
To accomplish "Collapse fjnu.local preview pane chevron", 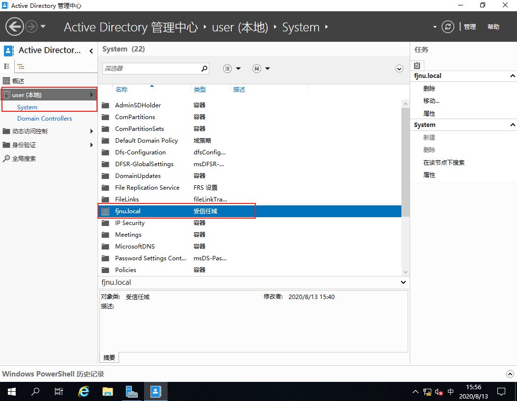I will 403,282.
